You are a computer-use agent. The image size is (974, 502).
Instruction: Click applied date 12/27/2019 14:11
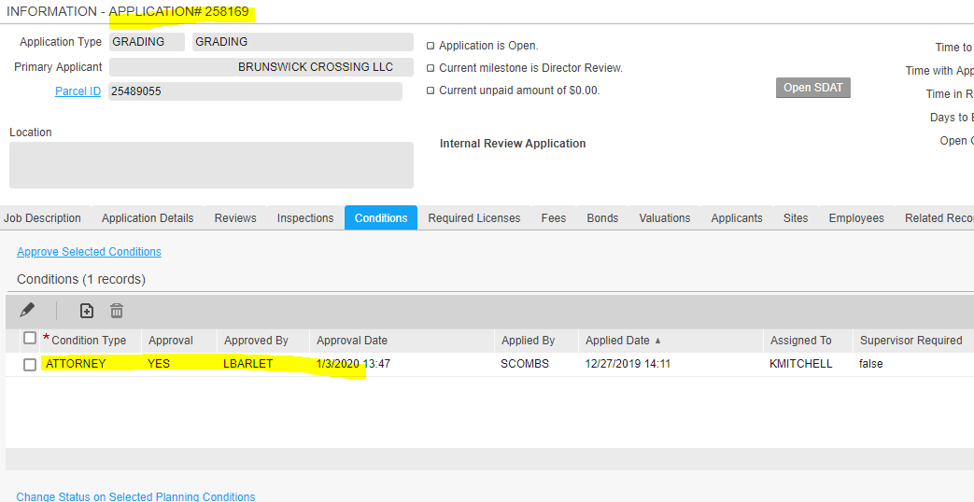[628, 364]
